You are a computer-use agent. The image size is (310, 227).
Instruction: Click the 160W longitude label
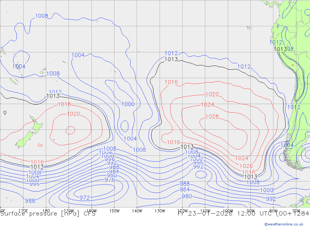click(x=91, y=211)
